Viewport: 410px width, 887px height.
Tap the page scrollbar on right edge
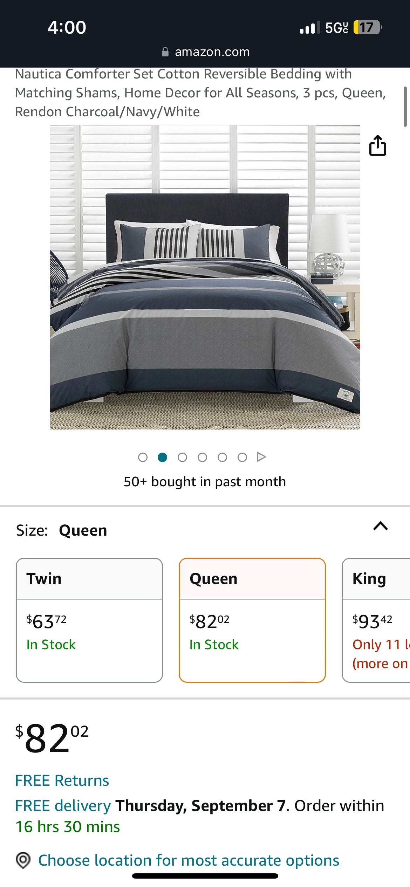[x=405, y=106]
